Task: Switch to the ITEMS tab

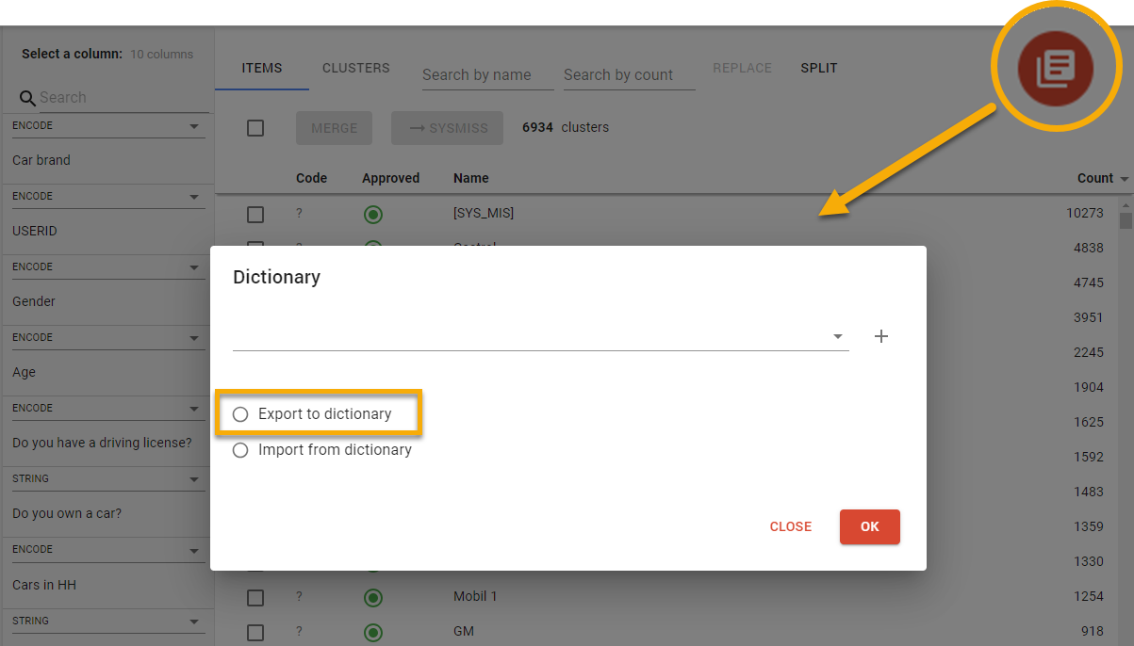Action: 262,68
